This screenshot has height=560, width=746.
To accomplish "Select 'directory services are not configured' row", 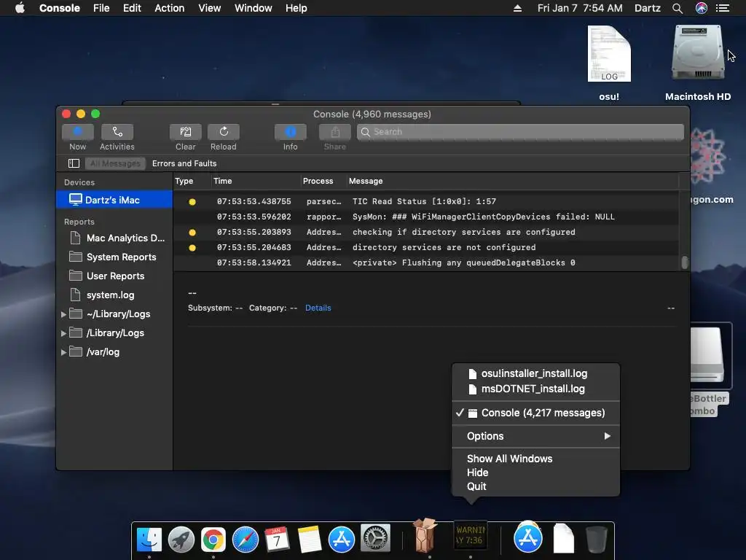I will click(425, 247).
